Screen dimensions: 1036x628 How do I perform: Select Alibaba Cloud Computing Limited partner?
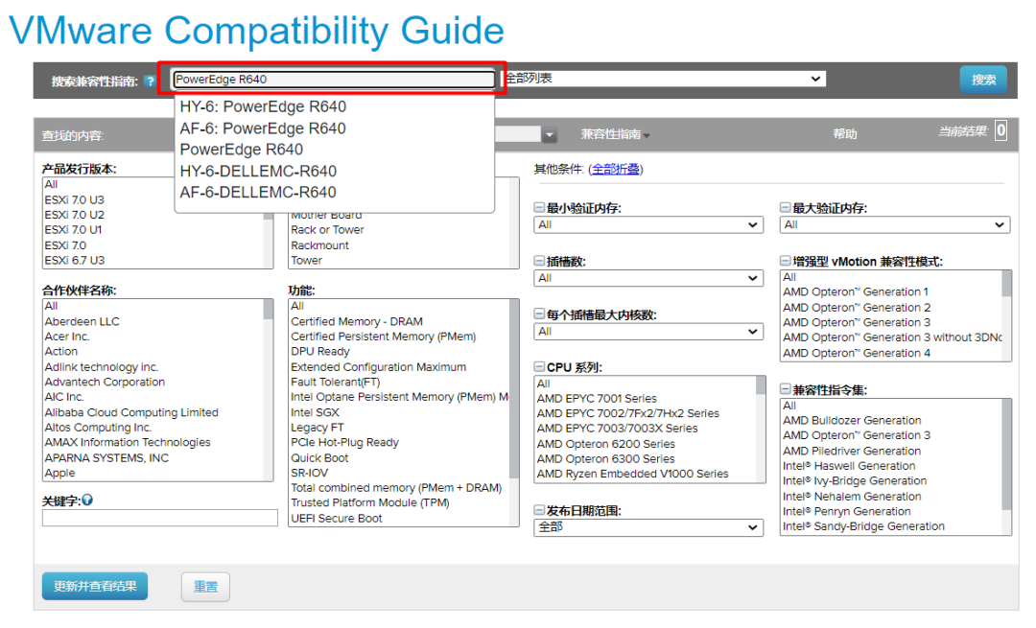tap(131, 412)
